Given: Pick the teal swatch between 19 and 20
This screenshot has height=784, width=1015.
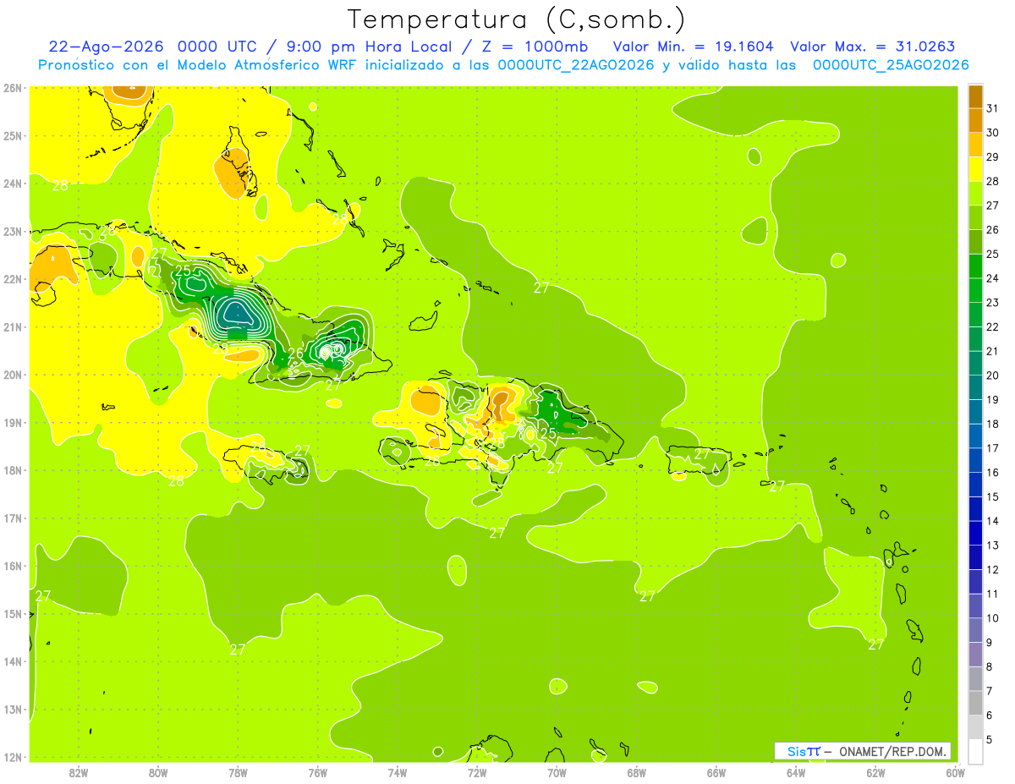Looking at the screenshot, I should click(x=975, y=387).
